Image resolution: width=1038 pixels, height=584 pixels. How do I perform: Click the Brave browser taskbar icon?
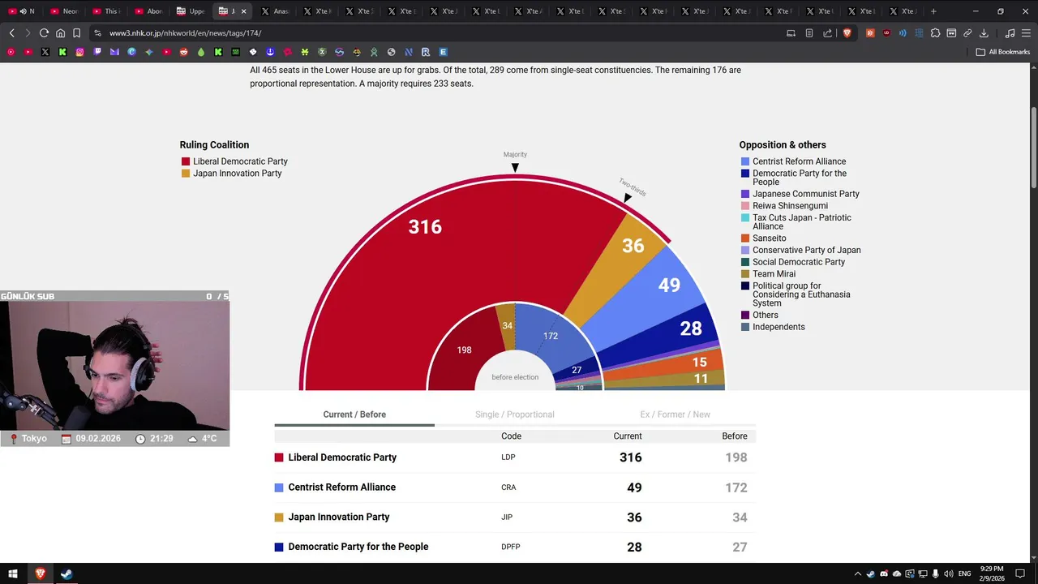click(x=40, y=573)
